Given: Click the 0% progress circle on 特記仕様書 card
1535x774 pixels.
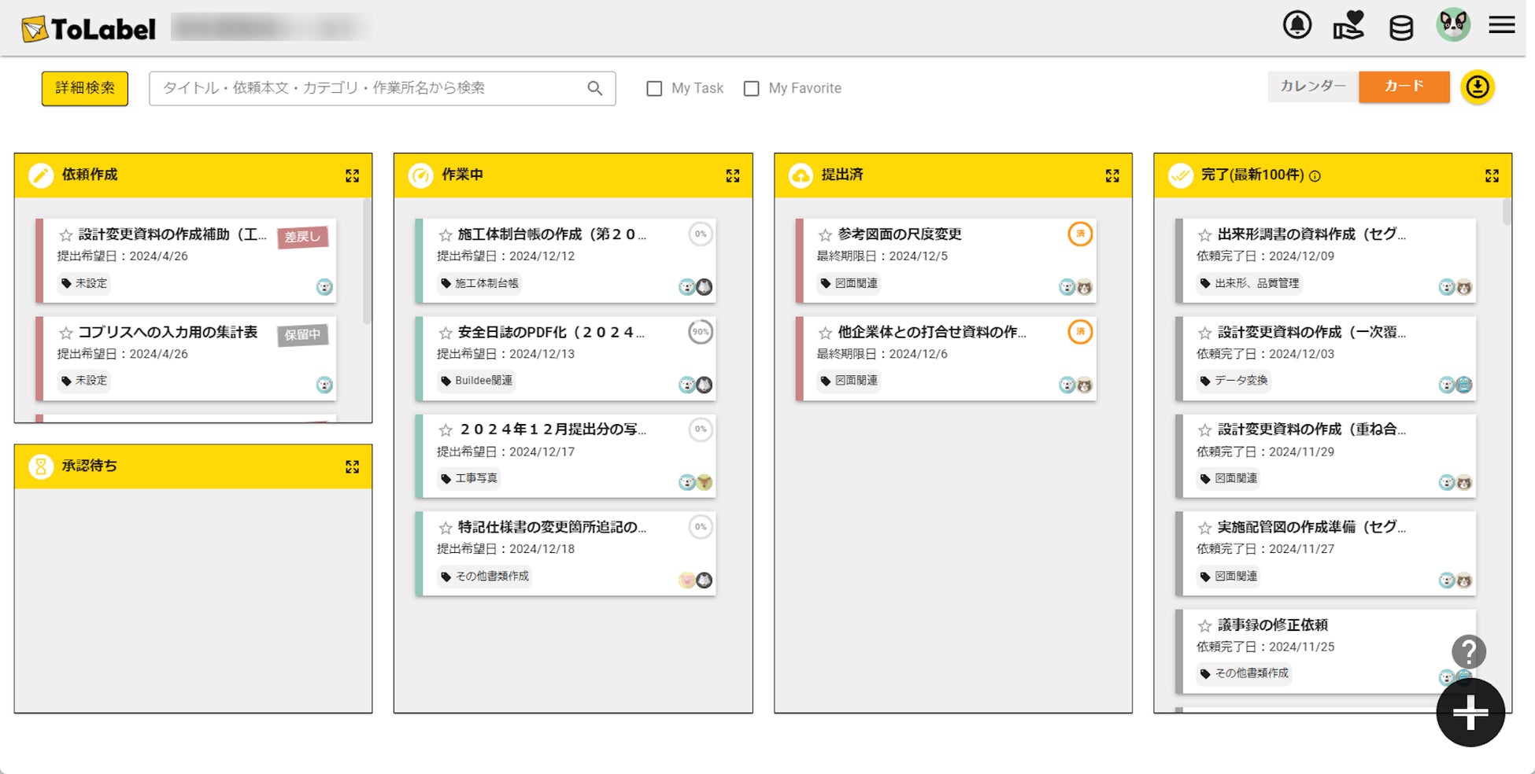Looking at the screenshot, I should point(700,527).
